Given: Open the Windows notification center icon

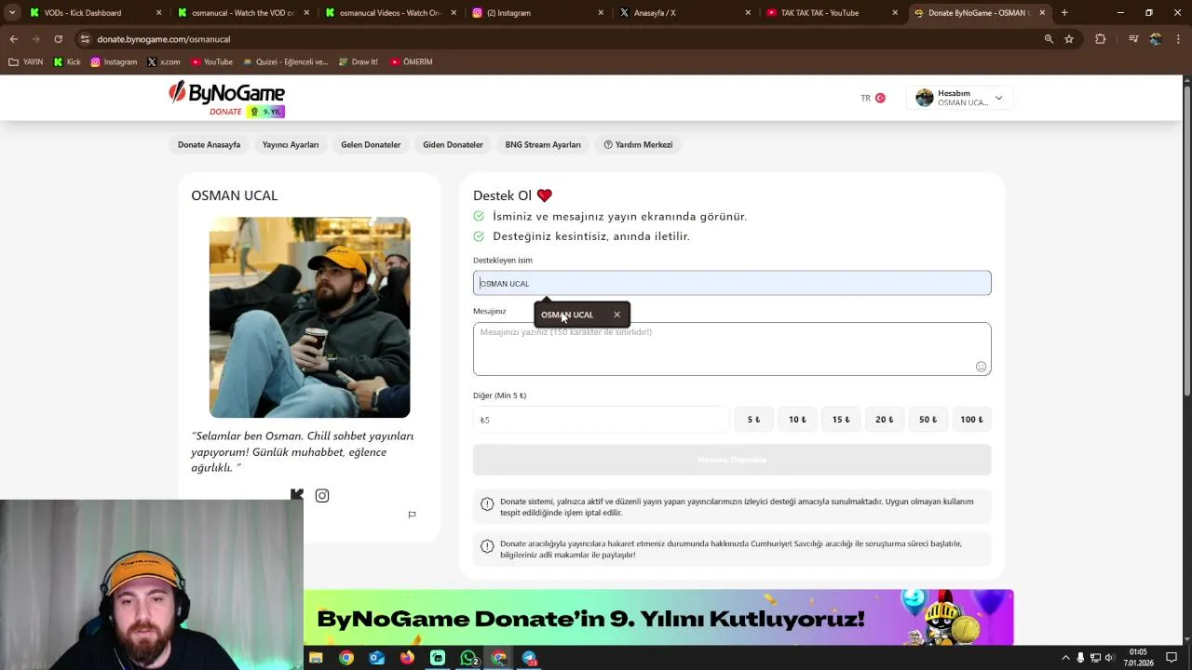Looking at the screenshot, I should click(x=1172, y=658).
